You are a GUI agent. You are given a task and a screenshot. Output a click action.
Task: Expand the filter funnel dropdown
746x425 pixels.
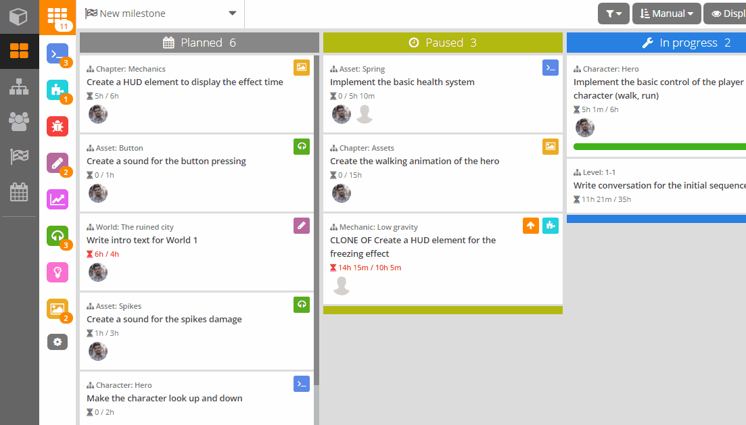pos(613,14)
